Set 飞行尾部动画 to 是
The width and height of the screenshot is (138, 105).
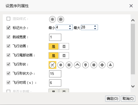click(x=54, y=56)
